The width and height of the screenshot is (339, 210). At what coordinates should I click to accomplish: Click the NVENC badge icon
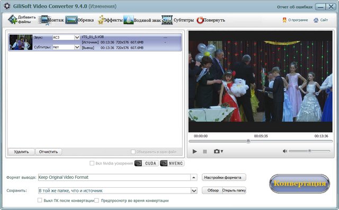172,163
